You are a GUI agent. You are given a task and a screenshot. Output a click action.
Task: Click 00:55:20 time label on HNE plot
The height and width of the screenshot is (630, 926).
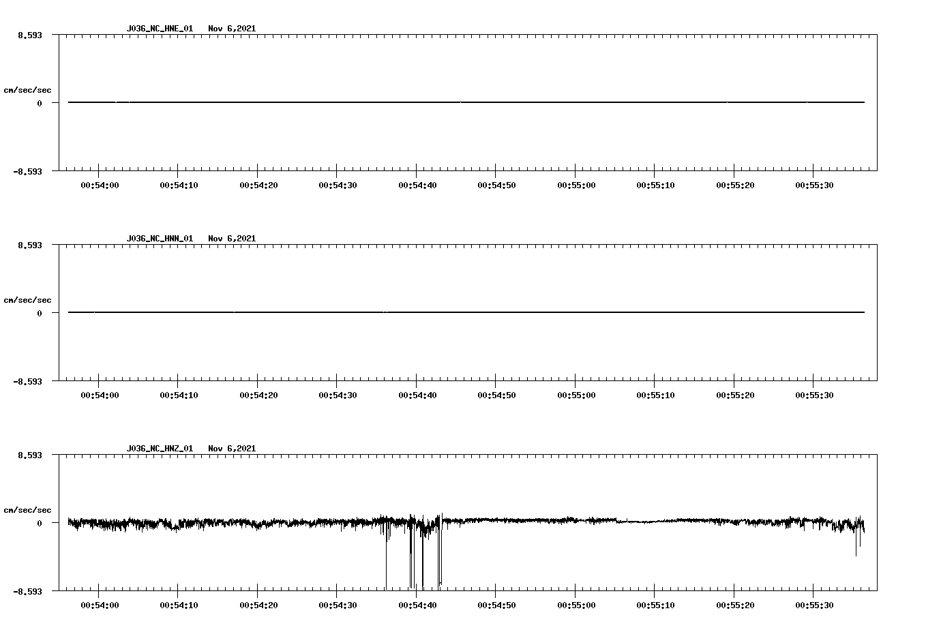(x=735, y=185)
